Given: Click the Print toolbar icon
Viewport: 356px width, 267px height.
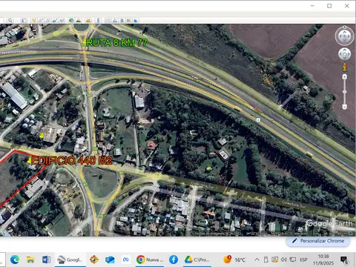Looking at the screenshot, I should point(115,21).
